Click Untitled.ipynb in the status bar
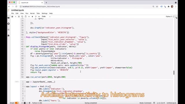Screen dimensions: 185x104 click(171, 103)
